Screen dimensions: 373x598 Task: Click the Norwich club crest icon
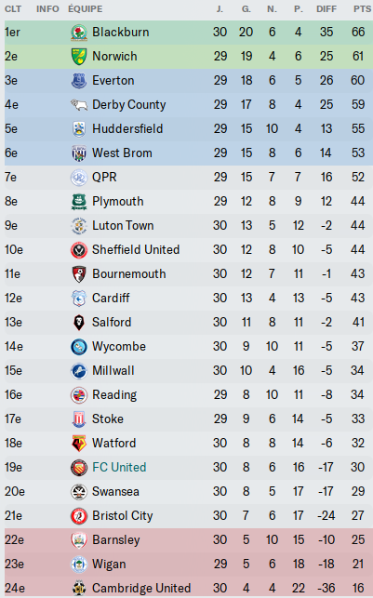pos(79,57)
